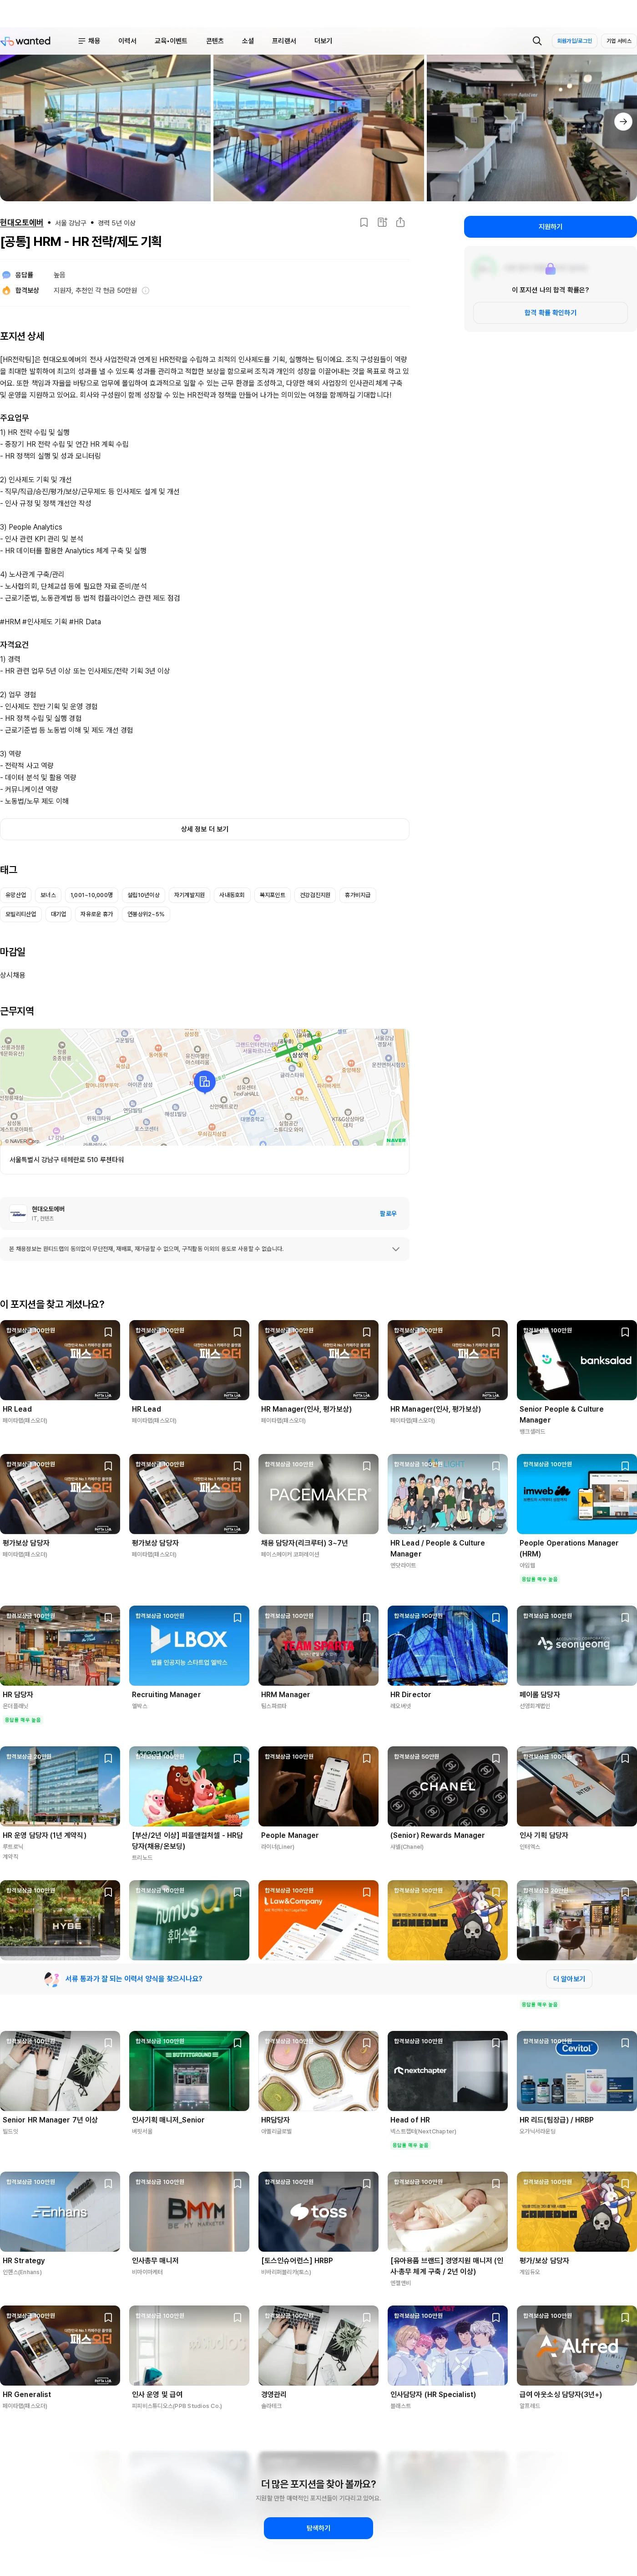
Task: Open 프리랜서 navigation item
Action: click(x=283, y=41)
